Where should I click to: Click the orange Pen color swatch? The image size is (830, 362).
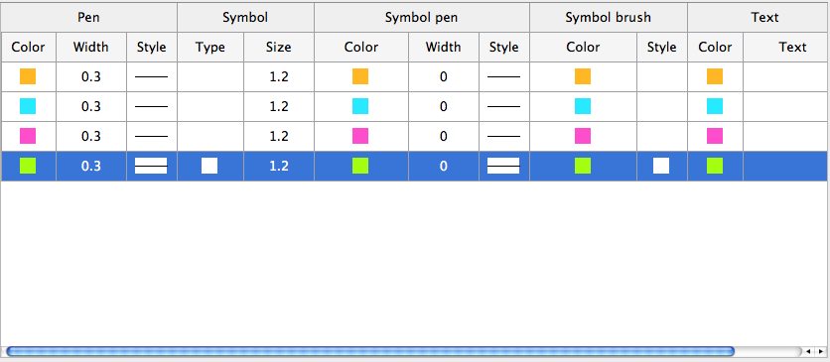coord(28,76)
